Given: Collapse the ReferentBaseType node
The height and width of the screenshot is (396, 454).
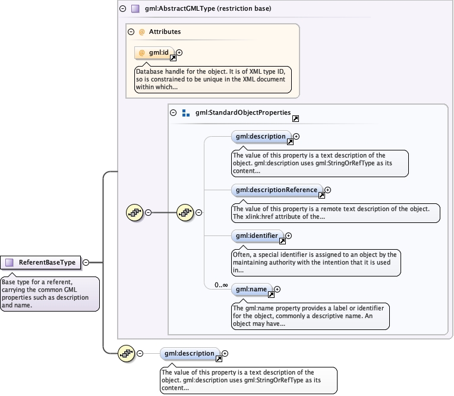Looking at the screenshot, I should tap(86, 262).
